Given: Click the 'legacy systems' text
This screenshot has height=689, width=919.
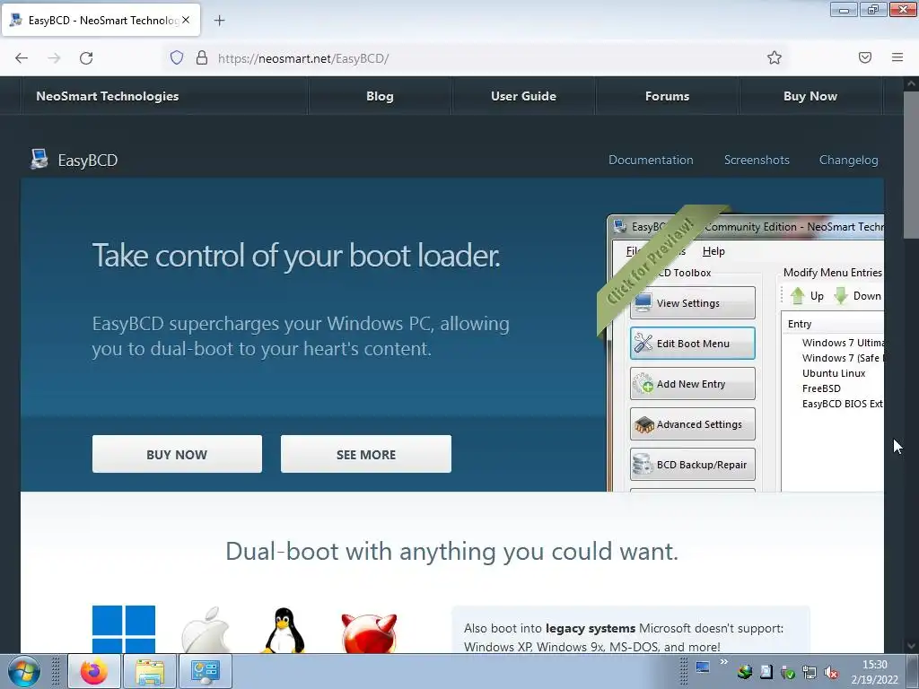Looking at the screenshot, I should 591,628.
